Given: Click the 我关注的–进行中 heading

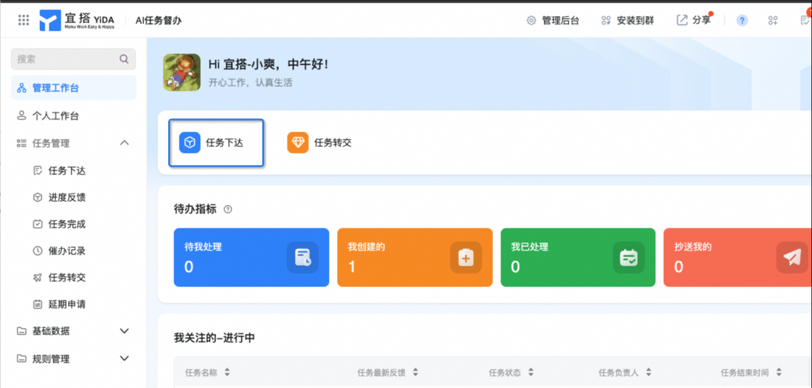Looking at the screenshot, I should pos(214,338).
